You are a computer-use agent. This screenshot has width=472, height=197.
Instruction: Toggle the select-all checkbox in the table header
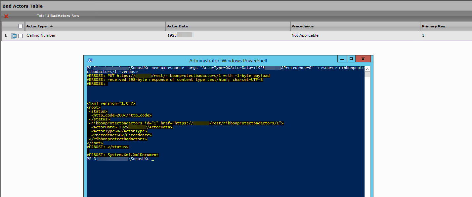pyautogui.click(x=21, y=26)
